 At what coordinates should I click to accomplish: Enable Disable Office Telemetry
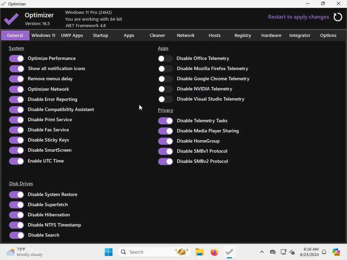tap(165, 59)
